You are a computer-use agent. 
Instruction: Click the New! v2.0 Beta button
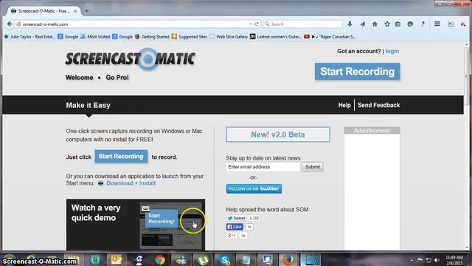278,134
